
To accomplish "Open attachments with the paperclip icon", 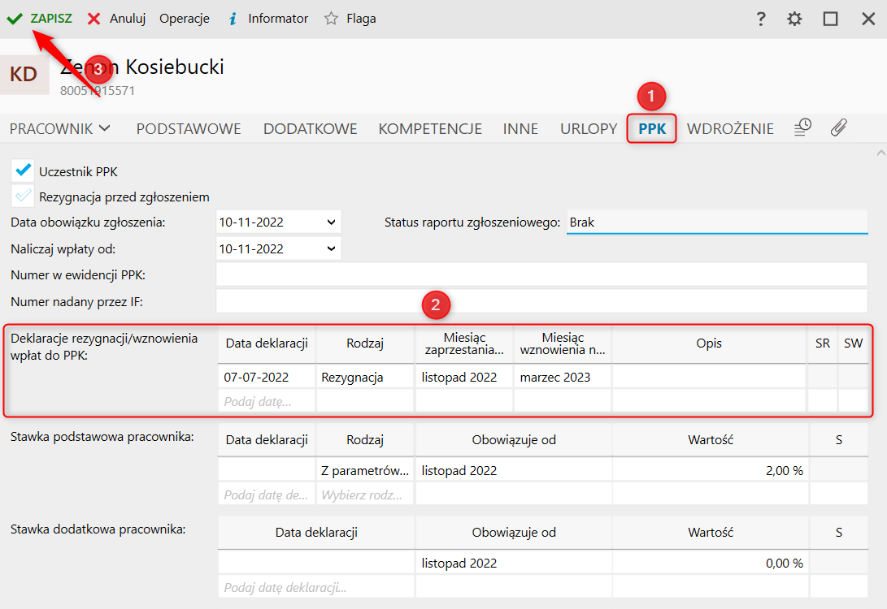I will [838, 127].
